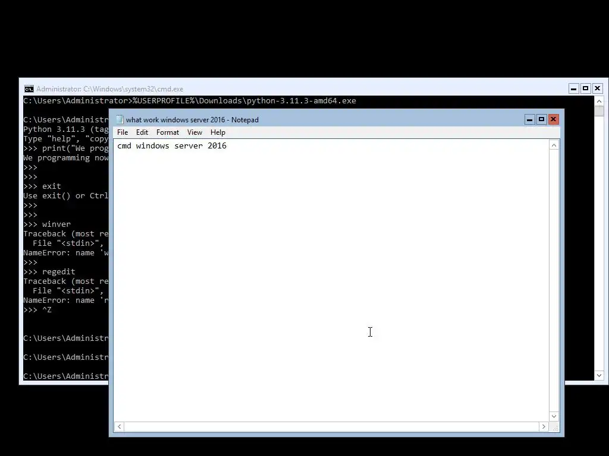Viewport: 609px width, 456px height.
Task: Click Notepad vertical scrollbar up arrow
Action: click(554, 145)
